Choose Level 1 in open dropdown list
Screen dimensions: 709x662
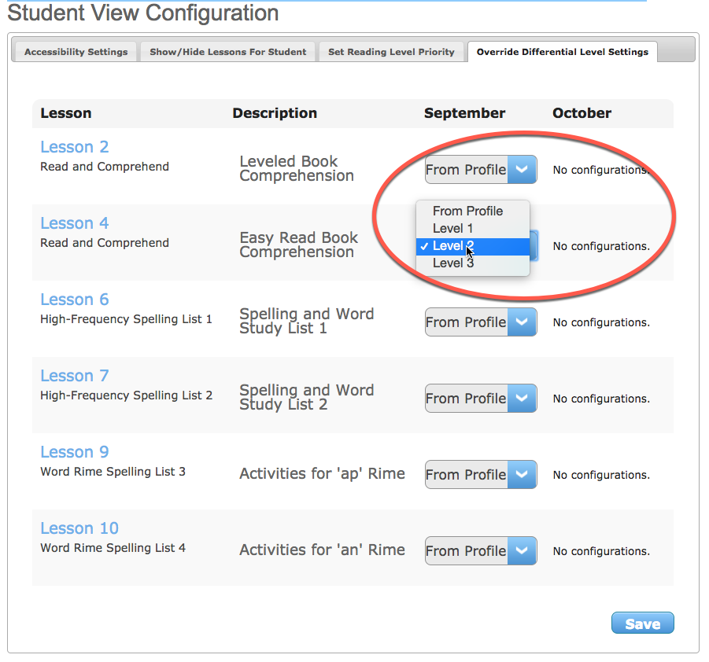click(x=472, y=228)
